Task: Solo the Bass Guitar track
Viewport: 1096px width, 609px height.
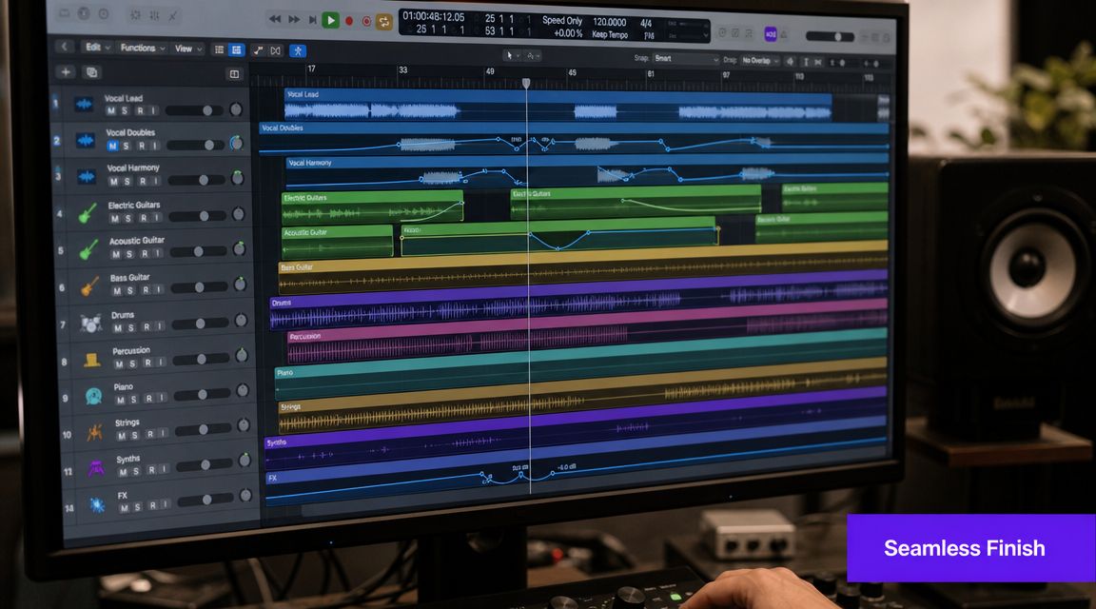Action: click(x=130, y=291)
